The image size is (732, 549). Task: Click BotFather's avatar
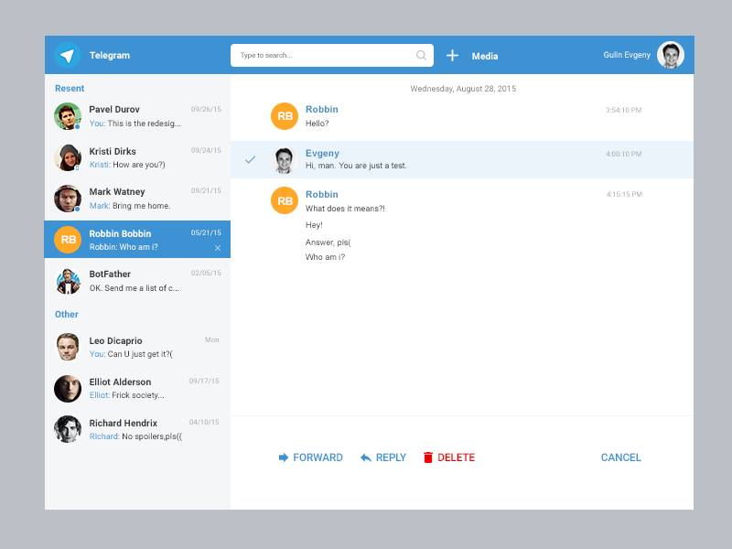click(68, 281)
